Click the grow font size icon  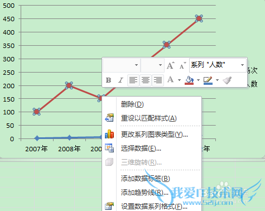point(171,65)
